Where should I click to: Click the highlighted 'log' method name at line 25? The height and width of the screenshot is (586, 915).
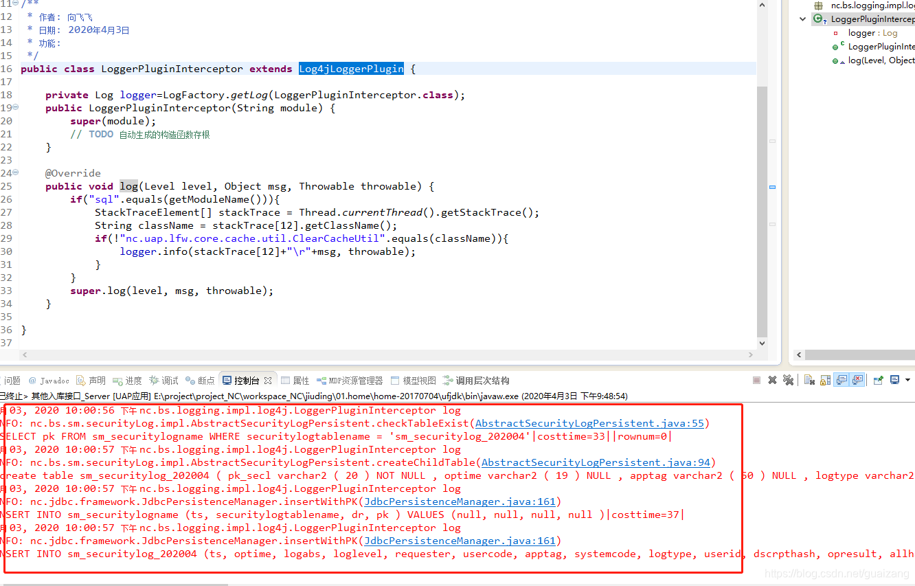point(128,186)
